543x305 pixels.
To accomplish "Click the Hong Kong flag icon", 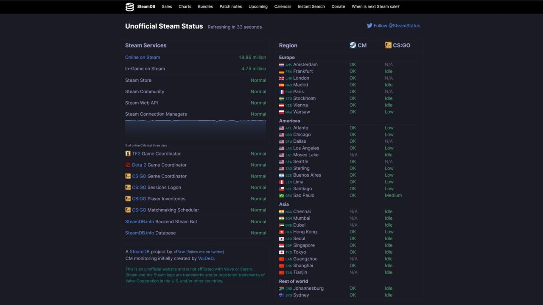I will 282,232.
